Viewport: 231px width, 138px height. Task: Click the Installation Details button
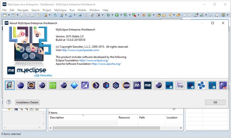tap(27, 102)
